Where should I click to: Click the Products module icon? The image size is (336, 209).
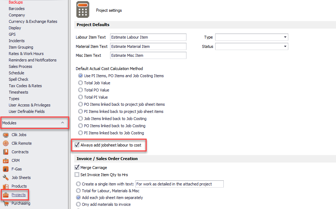6,186
